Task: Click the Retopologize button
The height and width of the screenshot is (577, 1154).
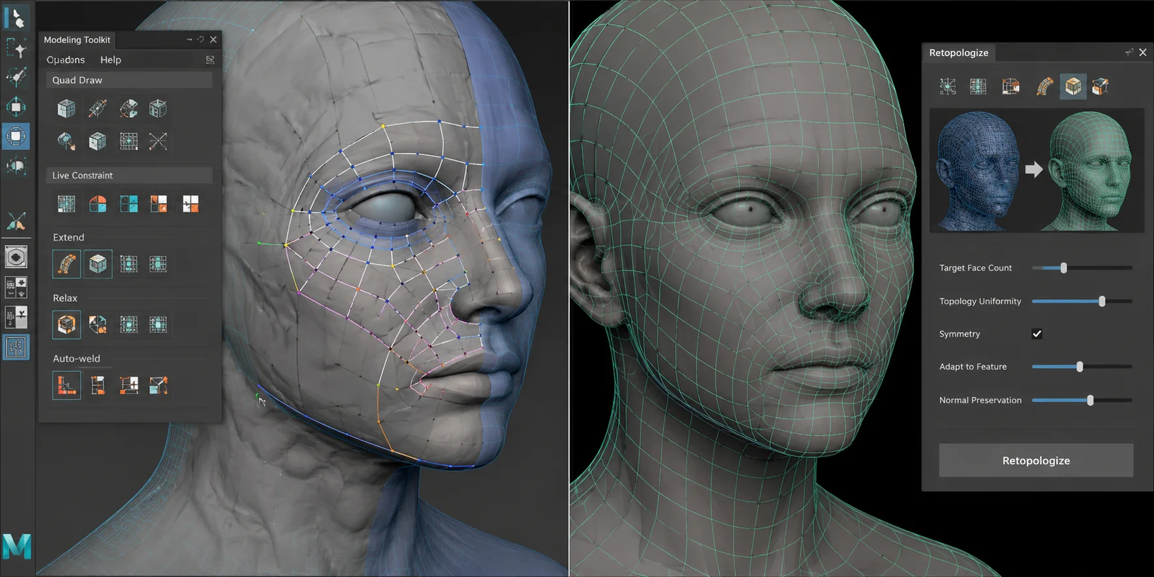Action: [x=1036, y=461]
